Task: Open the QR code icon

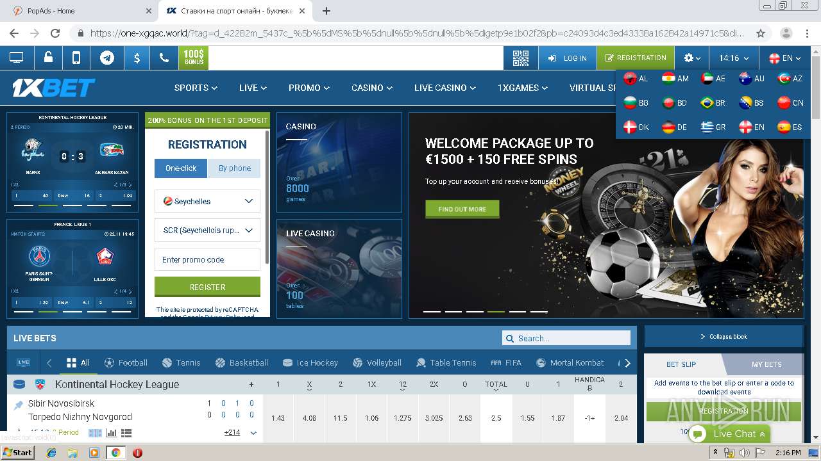Action: [x=521, y=58]
